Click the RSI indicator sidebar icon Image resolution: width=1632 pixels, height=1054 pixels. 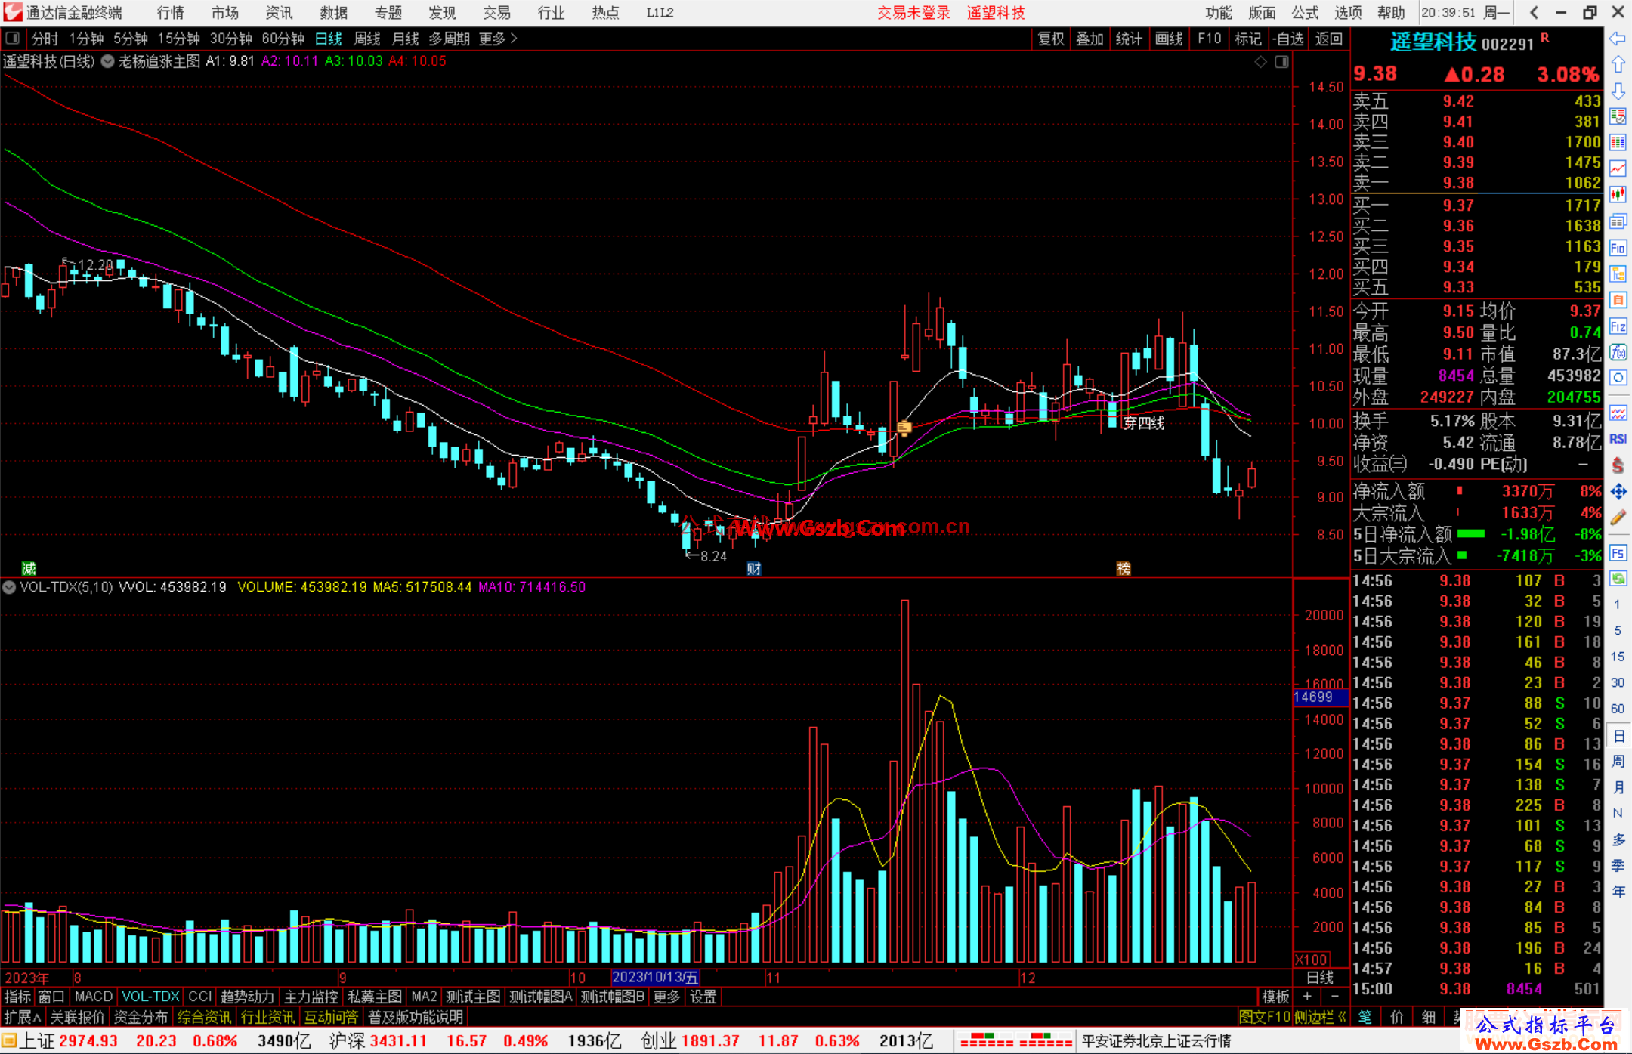click(x=1618, y=439)
